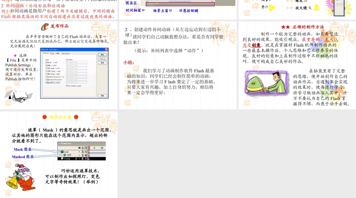Toggle the GIF Image (.gif) checkbox
The image size is (356, 198).
[47, 68]
